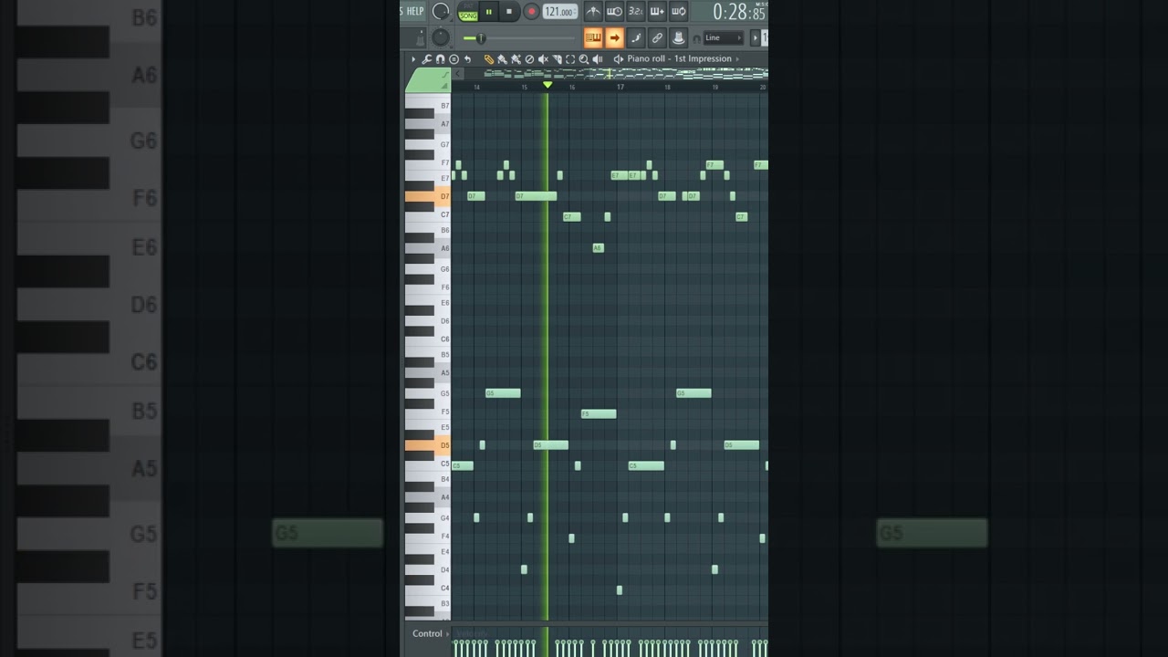The width and height of the screenshot is (1168, 657).
Task: Click the G5 piano key label
Action: (444, 394)
